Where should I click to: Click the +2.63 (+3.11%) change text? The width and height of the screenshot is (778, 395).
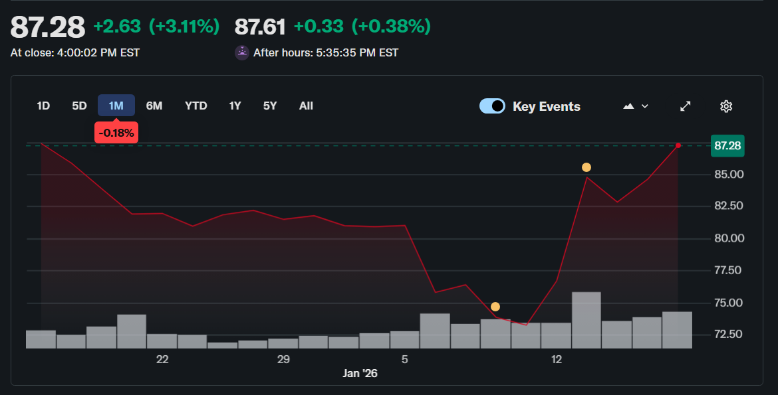point(156,27)
